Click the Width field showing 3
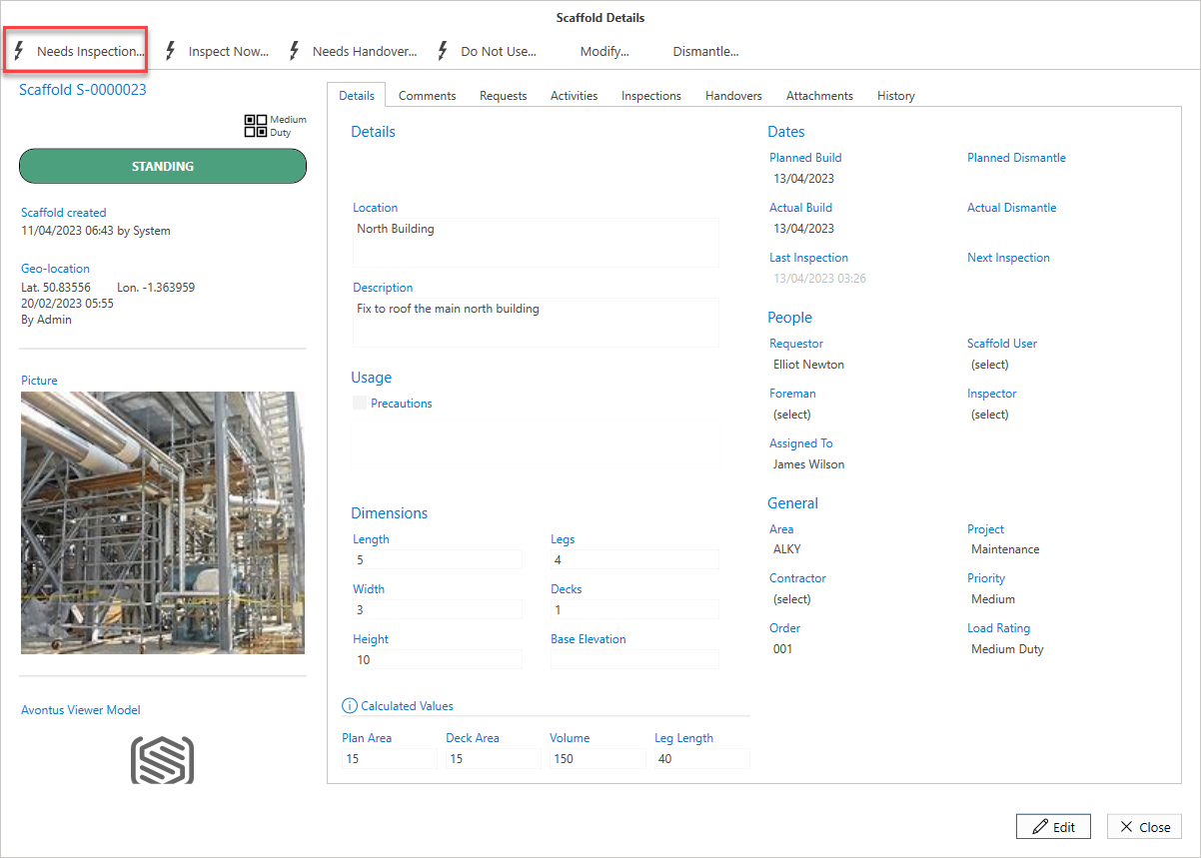Screen dimensions: 1201x858 pyautogui.click(x=437, y=609)
